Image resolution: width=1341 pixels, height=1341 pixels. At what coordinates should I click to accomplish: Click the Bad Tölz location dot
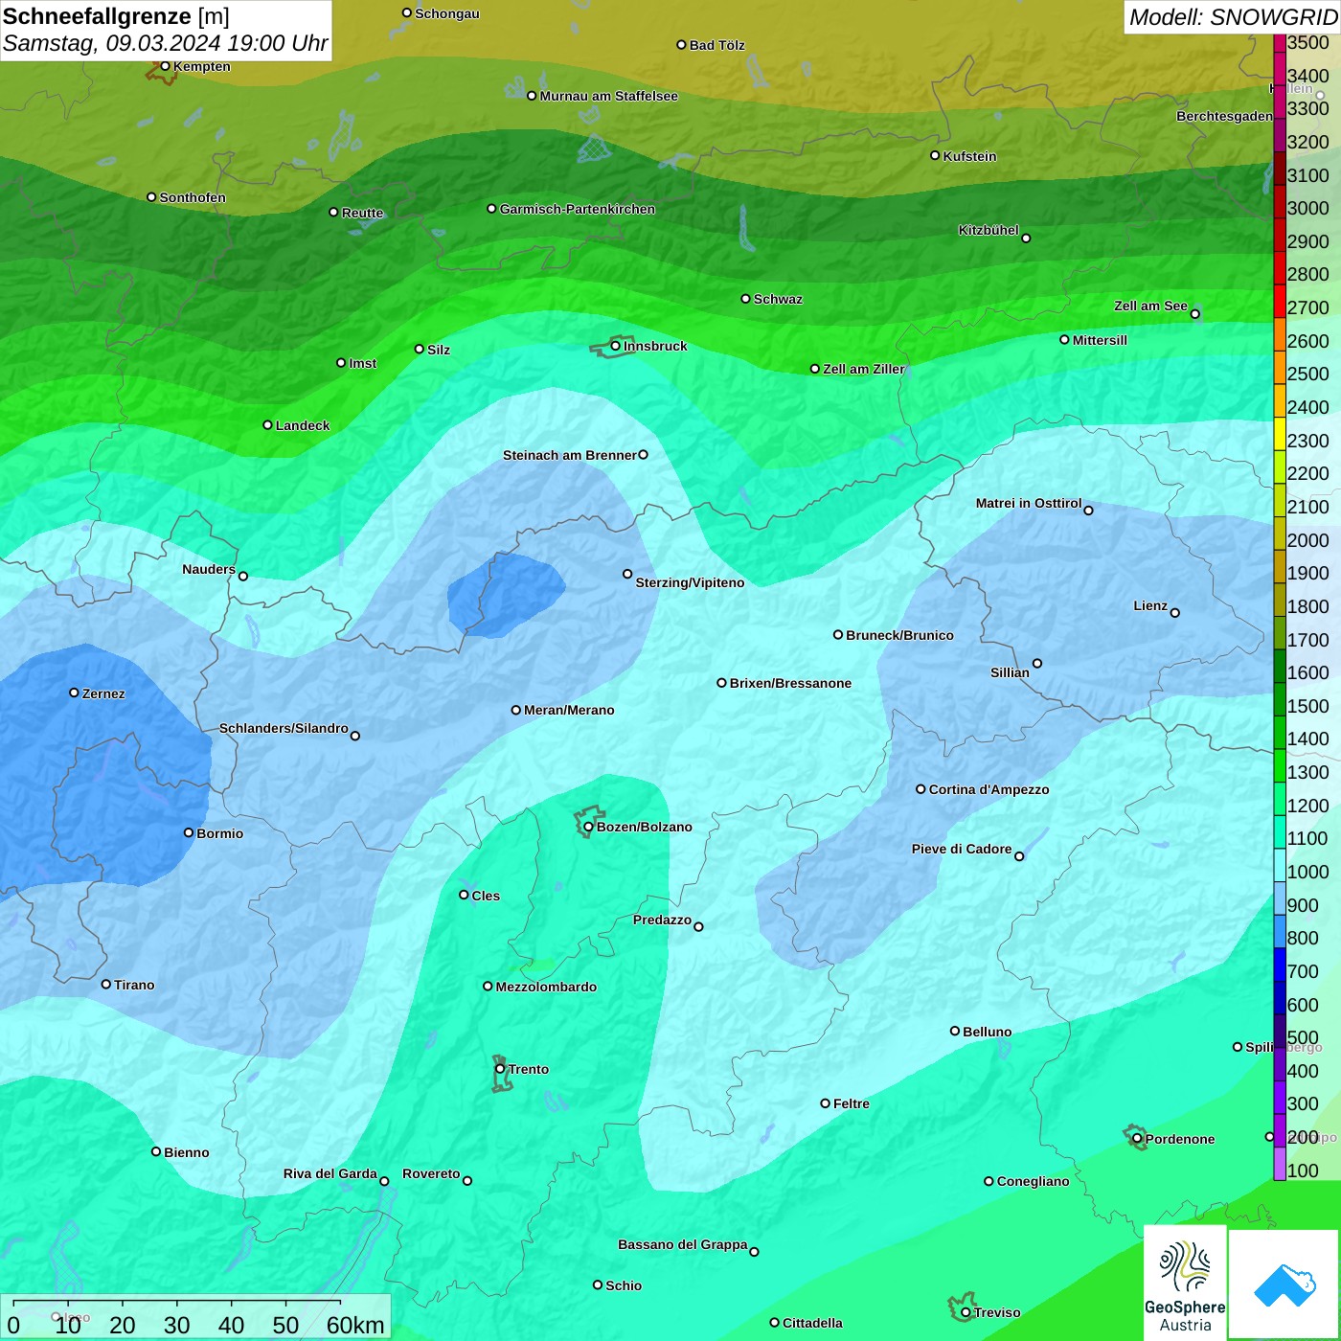(681, 44)
